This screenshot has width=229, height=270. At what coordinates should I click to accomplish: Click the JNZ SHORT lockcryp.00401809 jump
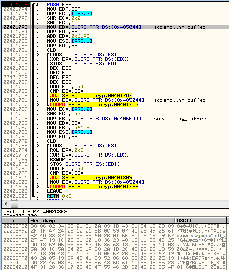(x=91, y=178)
